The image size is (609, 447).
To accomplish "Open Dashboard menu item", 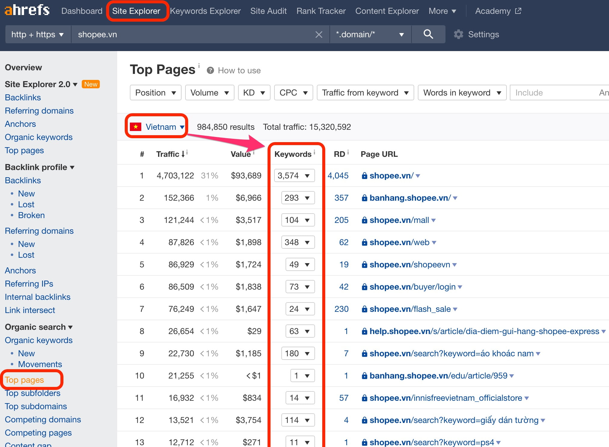I will (82, 11).
